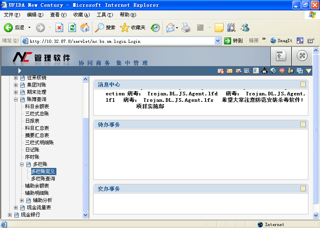Click the main page scroll-down arrow
Screen dimensions: 320x228
click(x=316, y=215)
